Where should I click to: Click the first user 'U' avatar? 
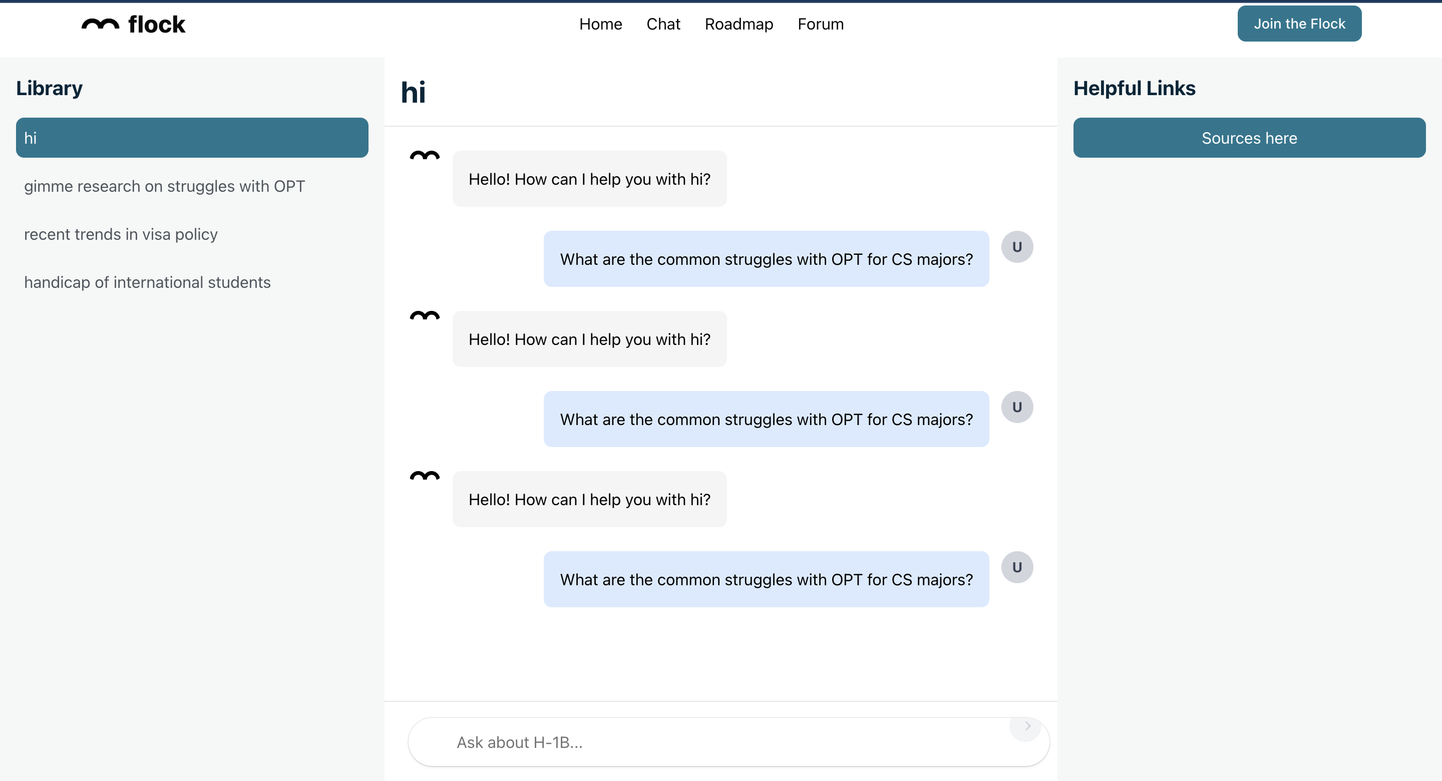[1016, 247]
